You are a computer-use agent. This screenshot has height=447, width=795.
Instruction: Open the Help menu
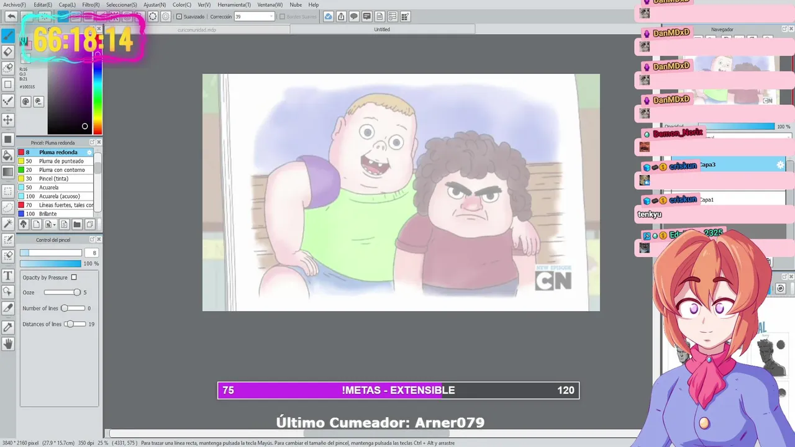pyautogui.click(x=314, y=4)
